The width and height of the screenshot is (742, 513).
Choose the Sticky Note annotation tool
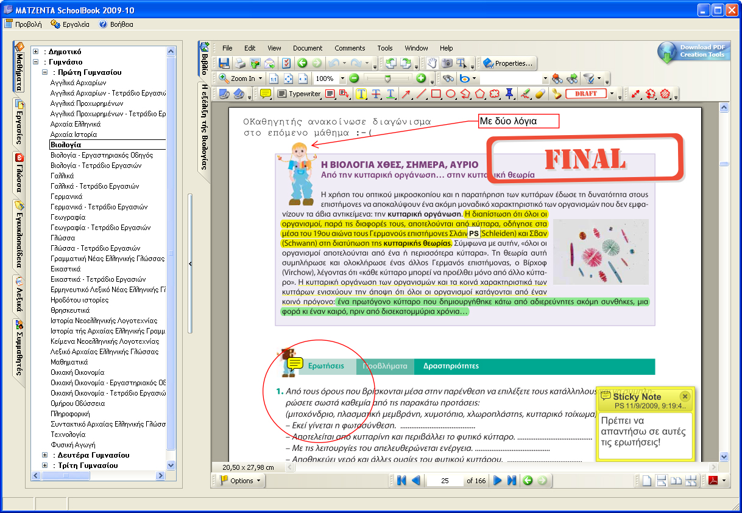point(266,94)
